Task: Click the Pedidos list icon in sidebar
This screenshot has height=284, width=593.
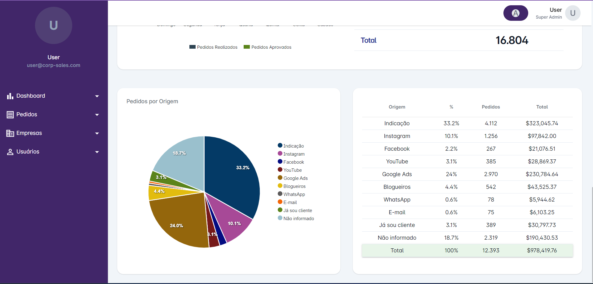Action: click(10, 115)
